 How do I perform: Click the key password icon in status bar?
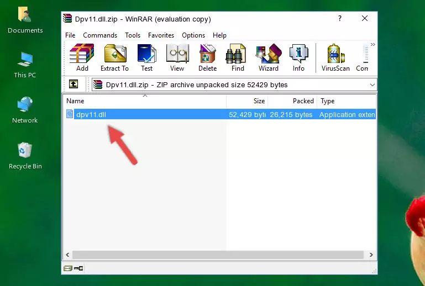click(x=78, y=268)
